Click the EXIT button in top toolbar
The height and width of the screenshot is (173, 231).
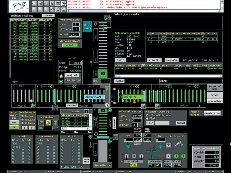click(x=34, y=4)
